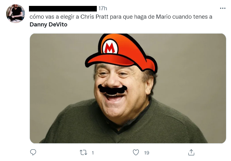Like the tweet with the heart icon

click(136, 153)
